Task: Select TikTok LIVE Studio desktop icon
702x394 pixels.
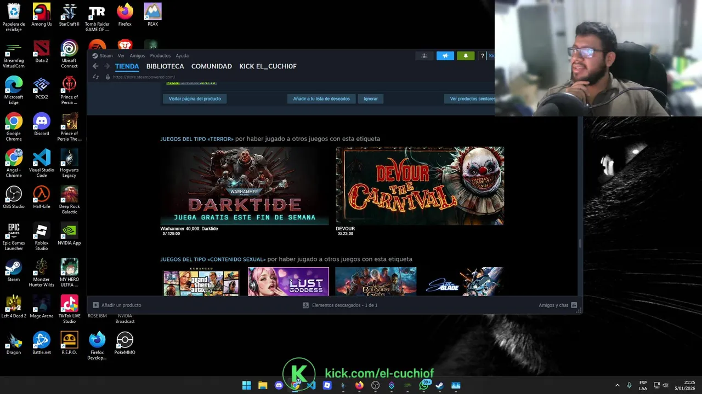Action: coord(69,310)
